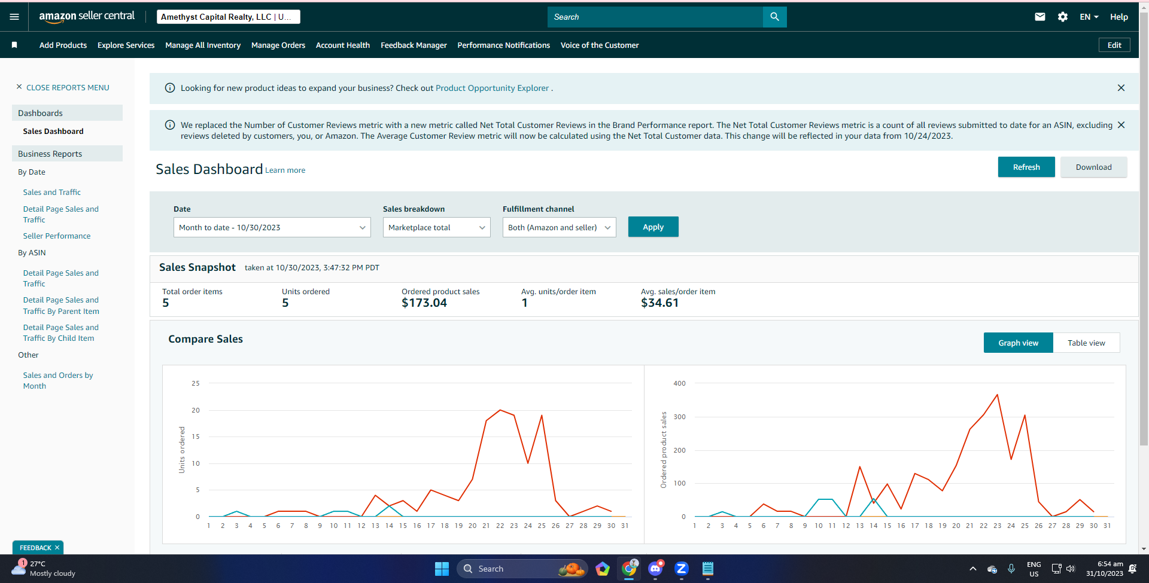Viewport: 1149px width, 583px height.
Task: Open the taskbar clock and date
Action: (x=1105, y=569)
